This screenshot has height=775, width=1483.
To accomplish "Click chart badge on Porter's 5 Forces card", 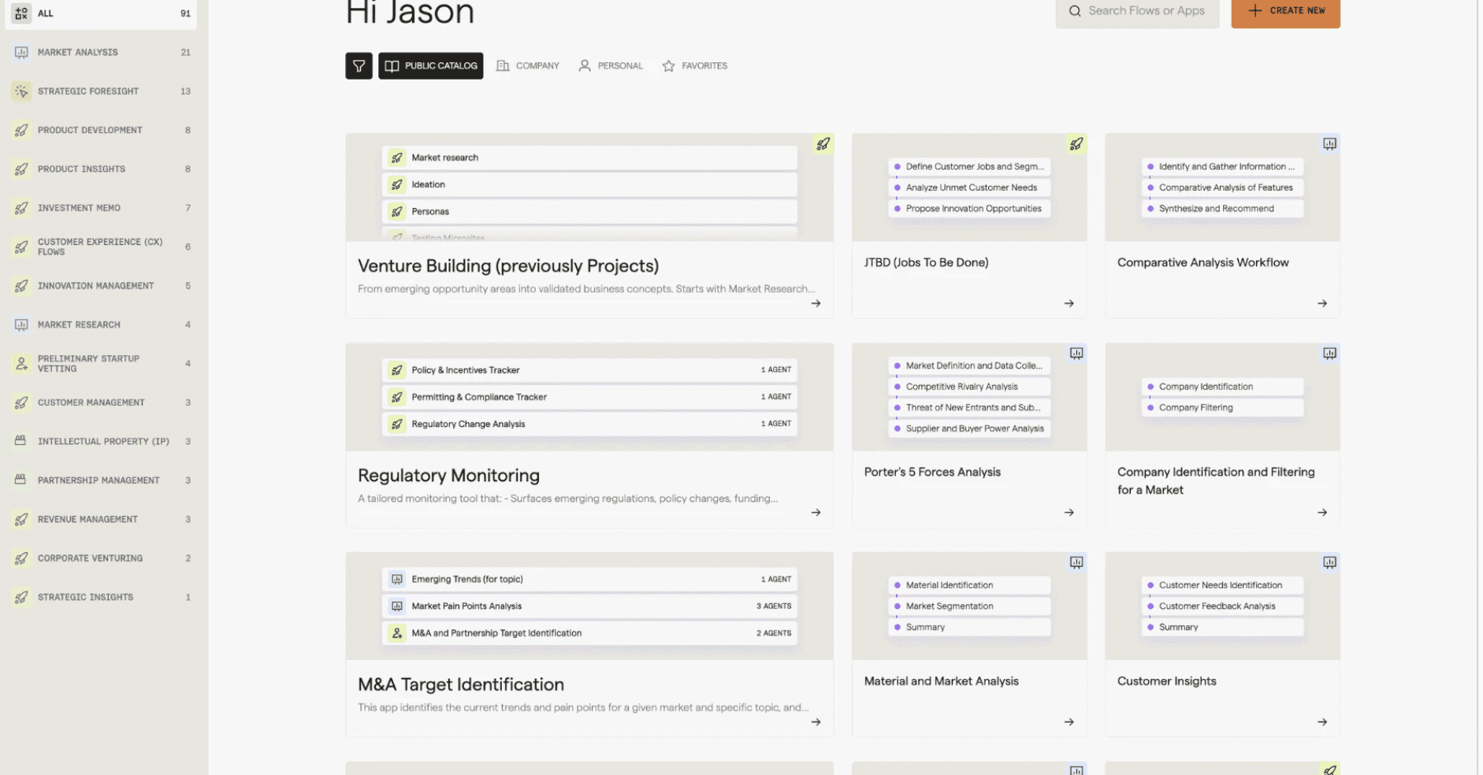I will coord(1076,354).
